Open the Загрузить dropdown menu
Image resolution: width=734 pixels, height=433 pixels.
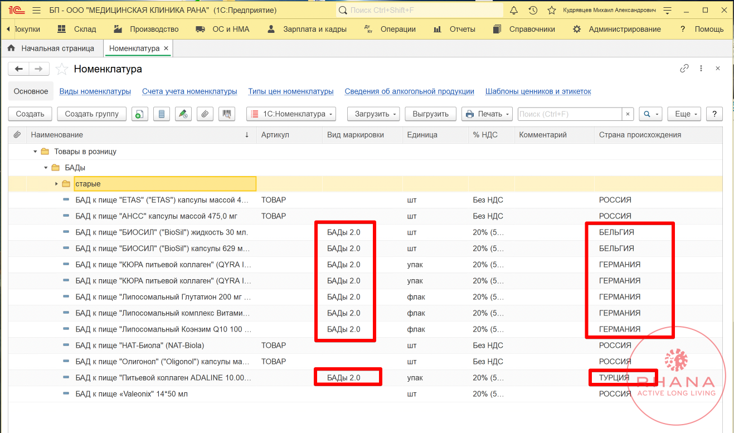[x=373, y=114]
